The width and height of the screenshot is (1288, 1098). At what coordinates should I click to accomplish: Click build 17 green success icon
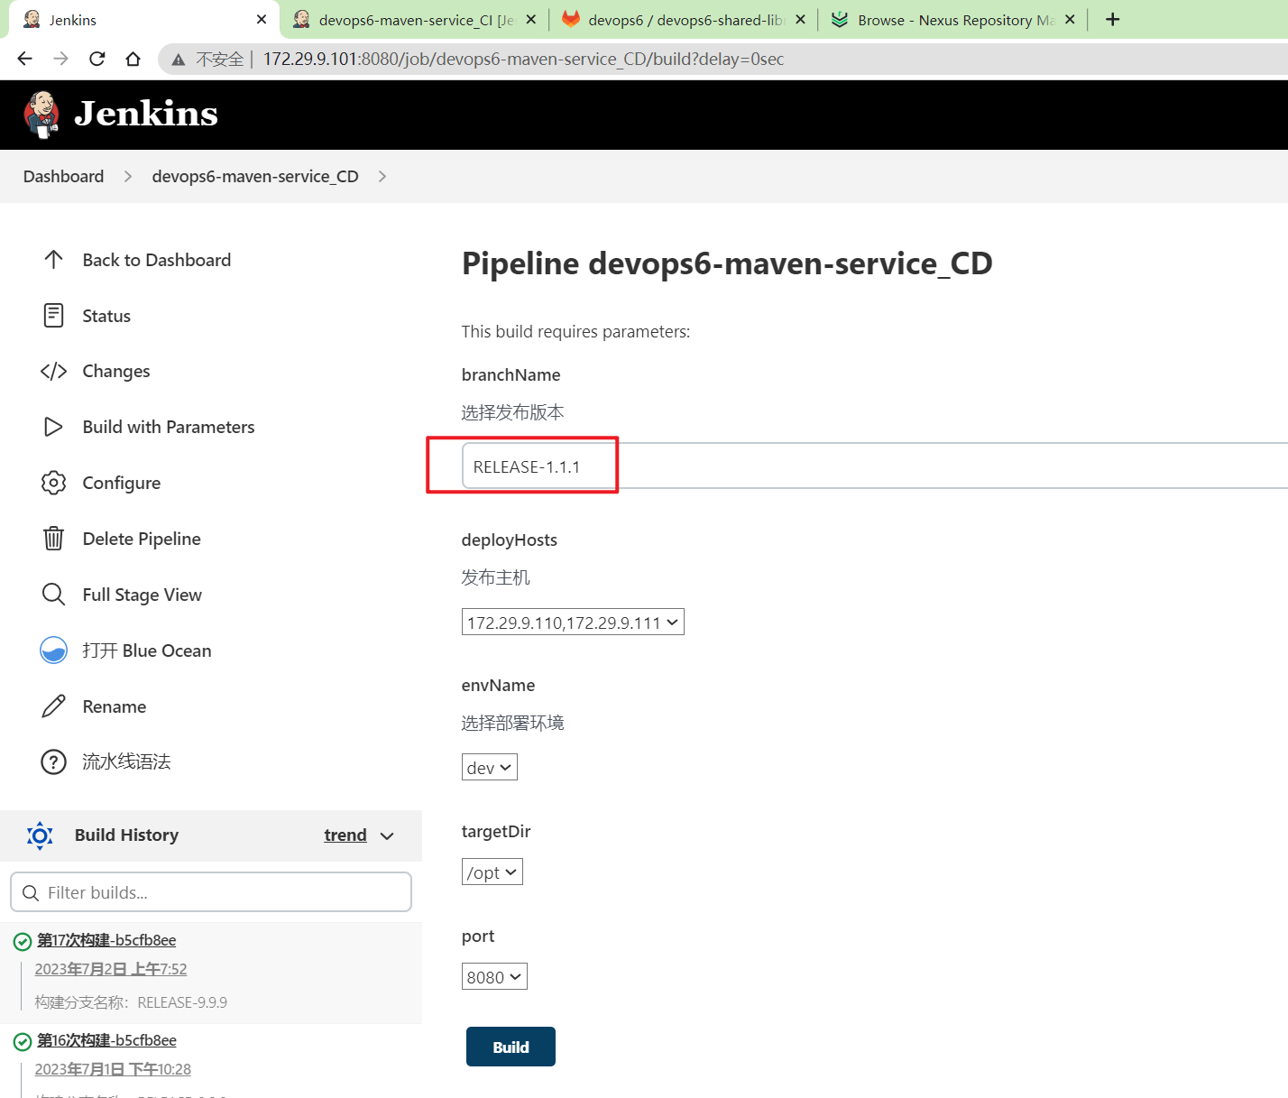pos(23,942)
